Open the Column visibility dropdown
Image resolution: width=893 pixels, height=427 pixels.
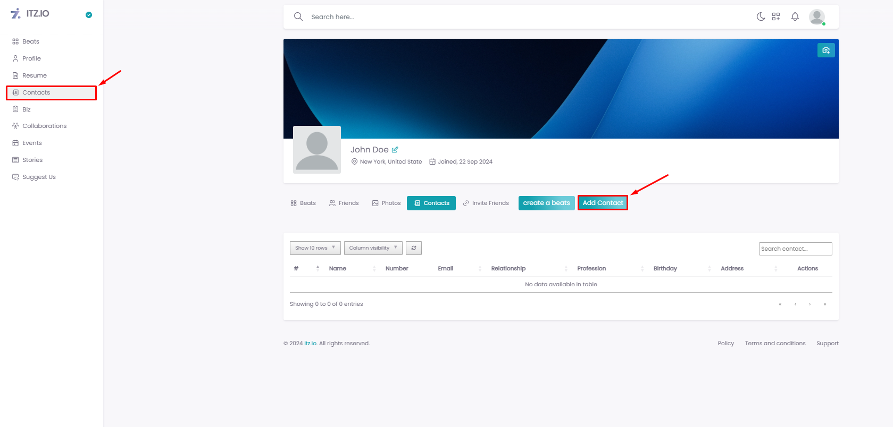pyautogui.click(x=373, y=248)
